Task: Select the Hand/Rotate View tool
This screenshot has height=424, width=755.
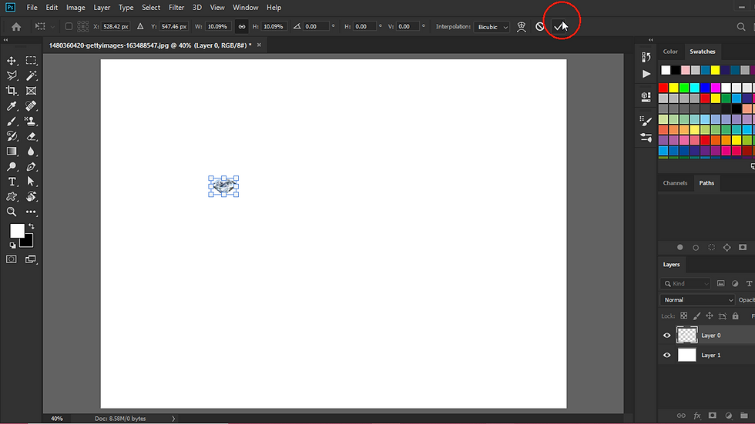Action: [x=32, y=197]
